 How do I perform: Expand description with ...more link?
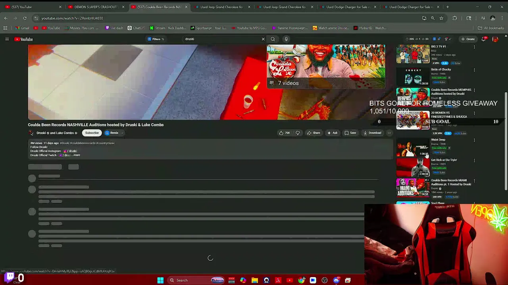click(76, 155)
